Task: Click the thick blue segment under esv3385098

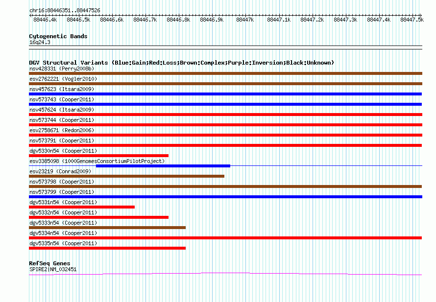Action: pos(163,166)
